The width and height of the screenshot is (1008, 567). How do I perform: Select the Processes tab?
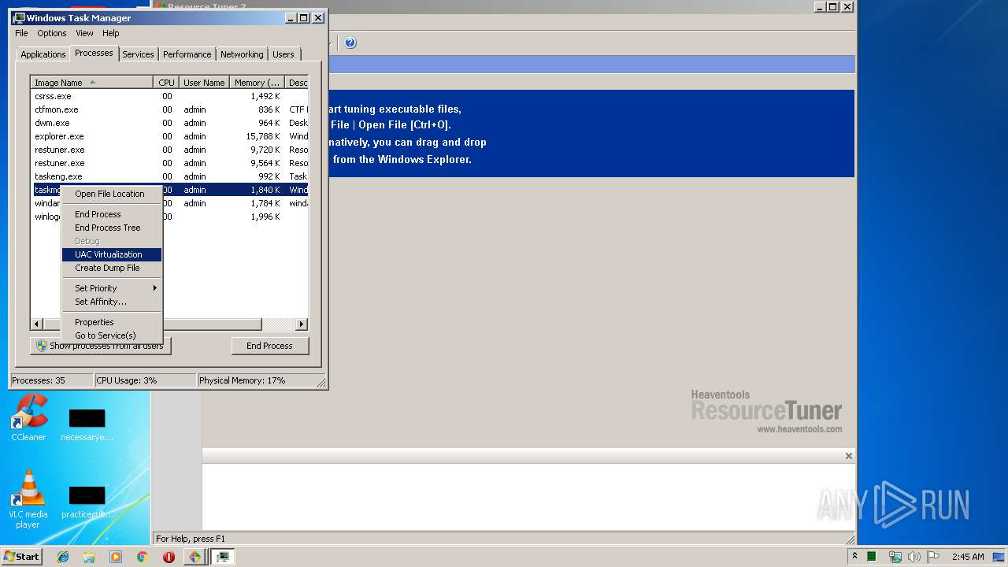(x=94, y=53)
